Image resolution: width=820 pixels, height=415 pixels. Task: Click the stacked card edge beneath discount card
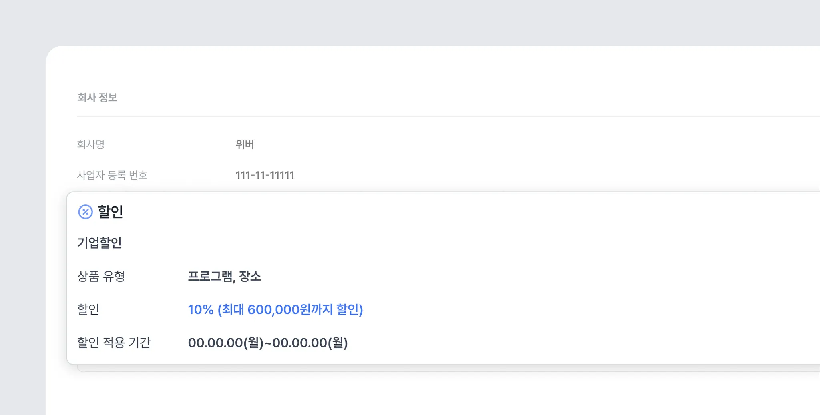coord(440,369)
